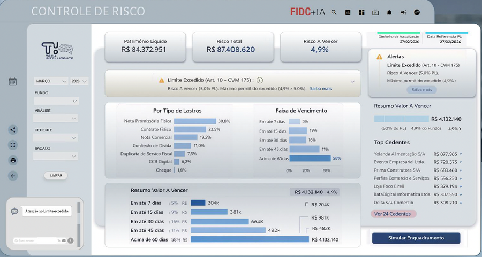
Task: Open the CEDENTE dropdown
Action: [x=56, y=138]
